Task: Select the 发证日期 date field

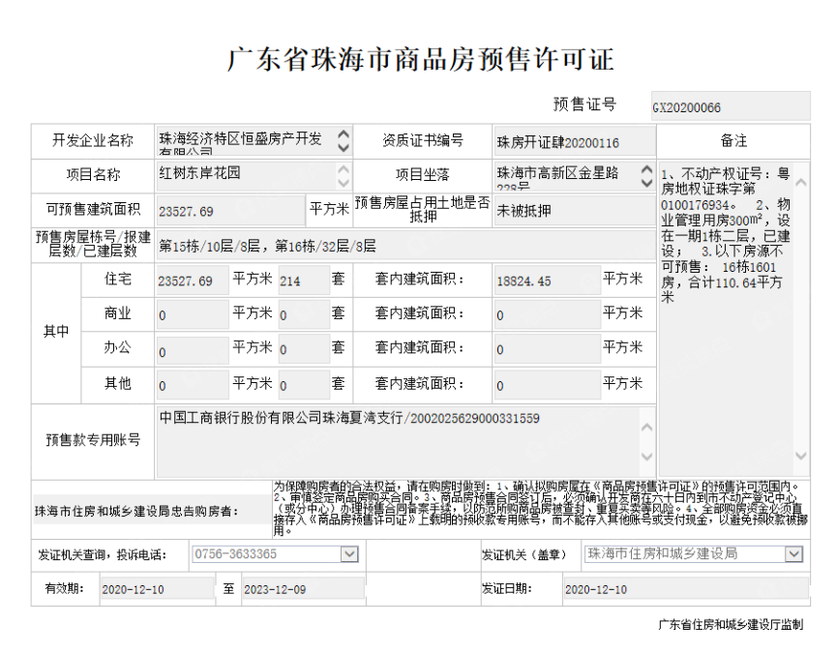Action: [686, 589]
